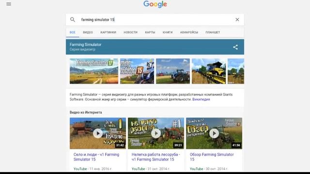310x174 pixels.
Task: Follow the Википедия link
Action: click(201, 99)
